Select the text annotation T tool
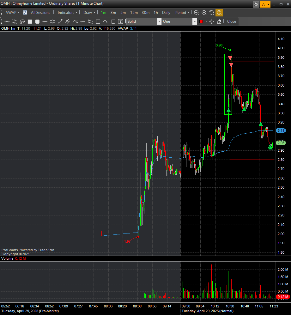Viewport: 291px width, 315px height. pos(121,21)
